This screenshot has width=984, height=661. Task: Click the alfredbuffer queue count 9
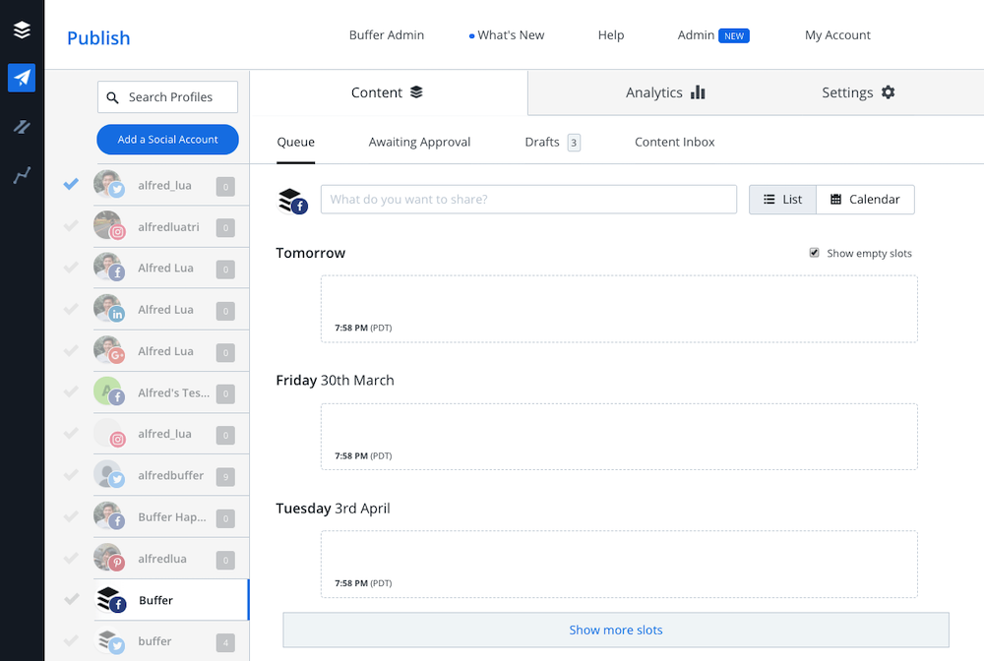(x=226, y=477)
